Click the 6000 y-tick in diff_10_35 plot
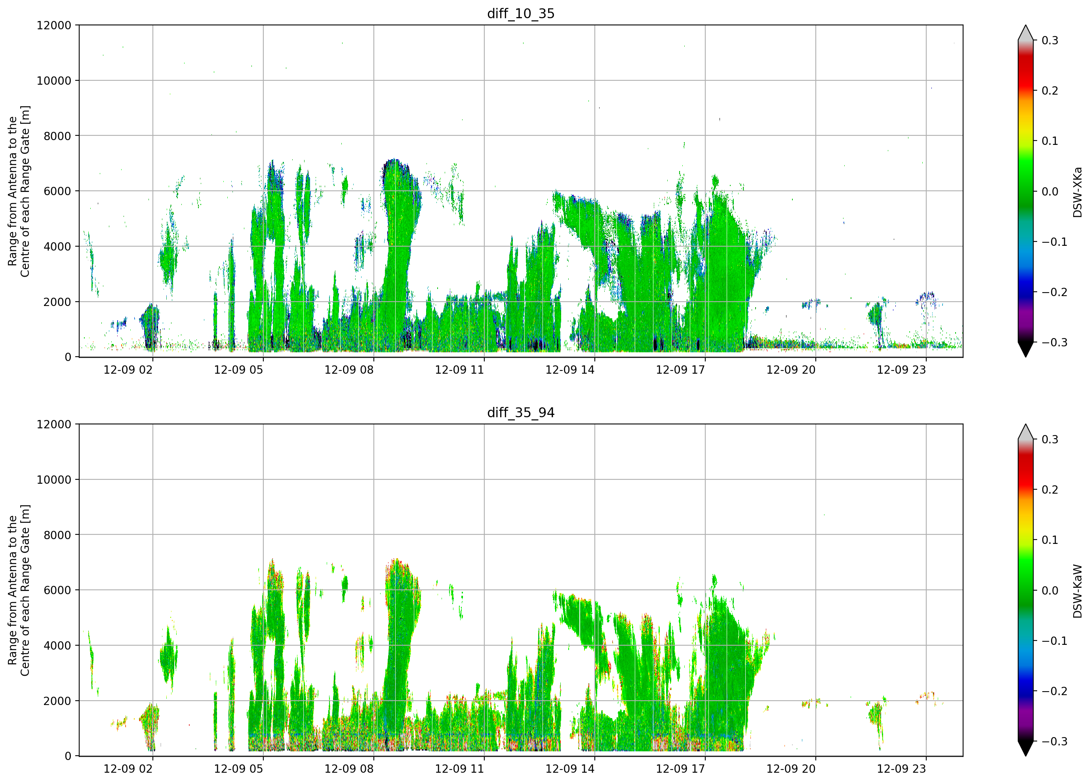1091x783 pixels. click(57, 191)
